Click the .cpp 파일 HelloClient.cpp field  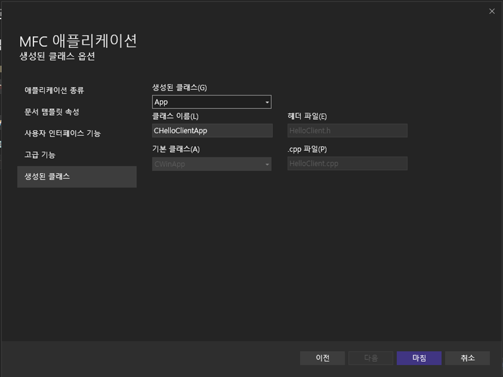[347, 163]
